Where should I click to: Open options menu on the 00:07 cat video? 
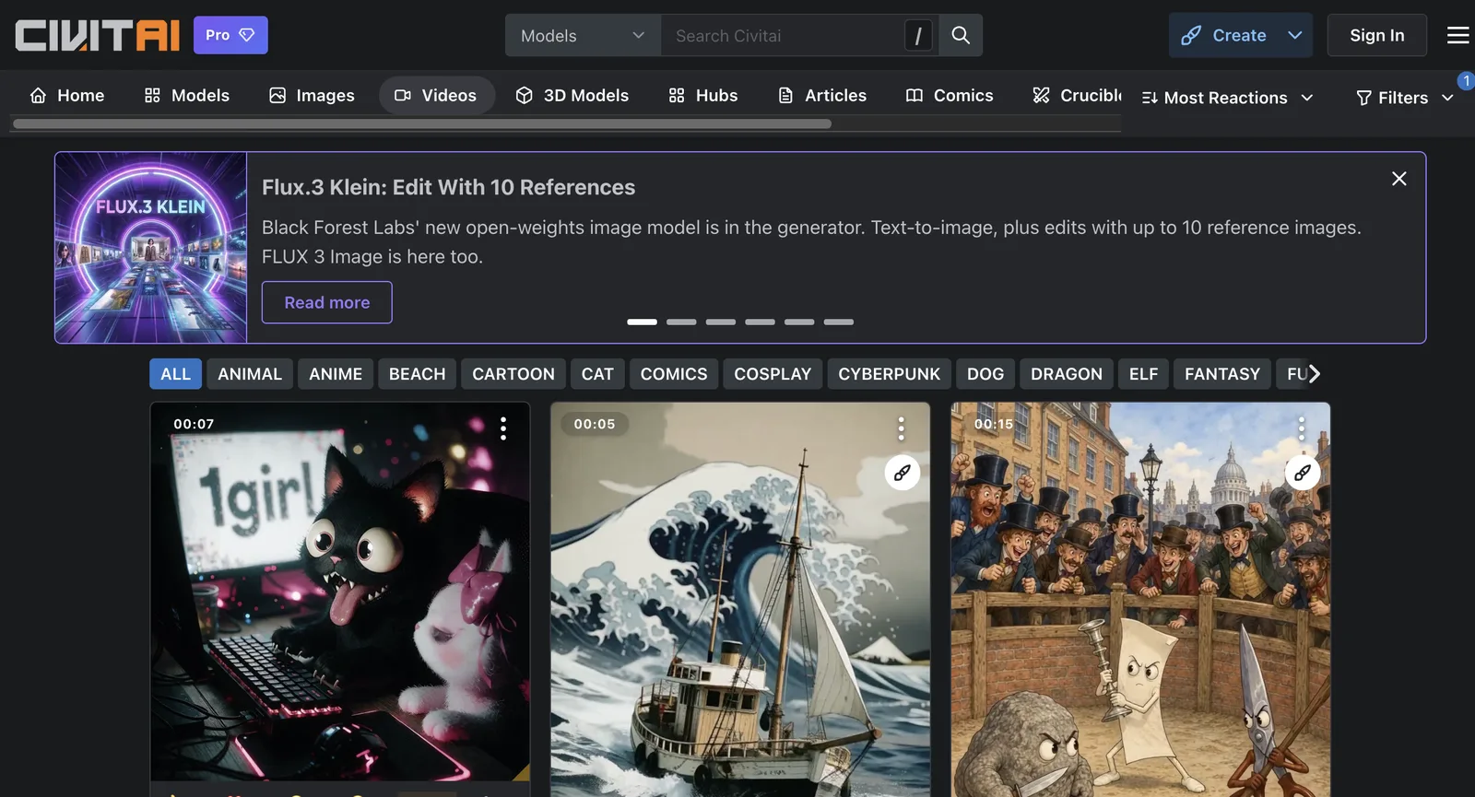(502, 428)
